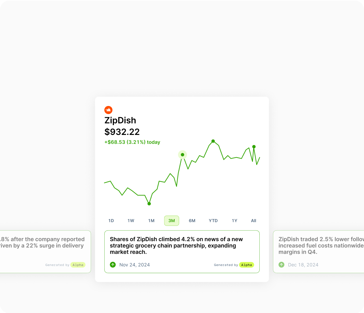Switch chart to 1W range
Screen dimensions: 364x313
[x=131, y=221]
